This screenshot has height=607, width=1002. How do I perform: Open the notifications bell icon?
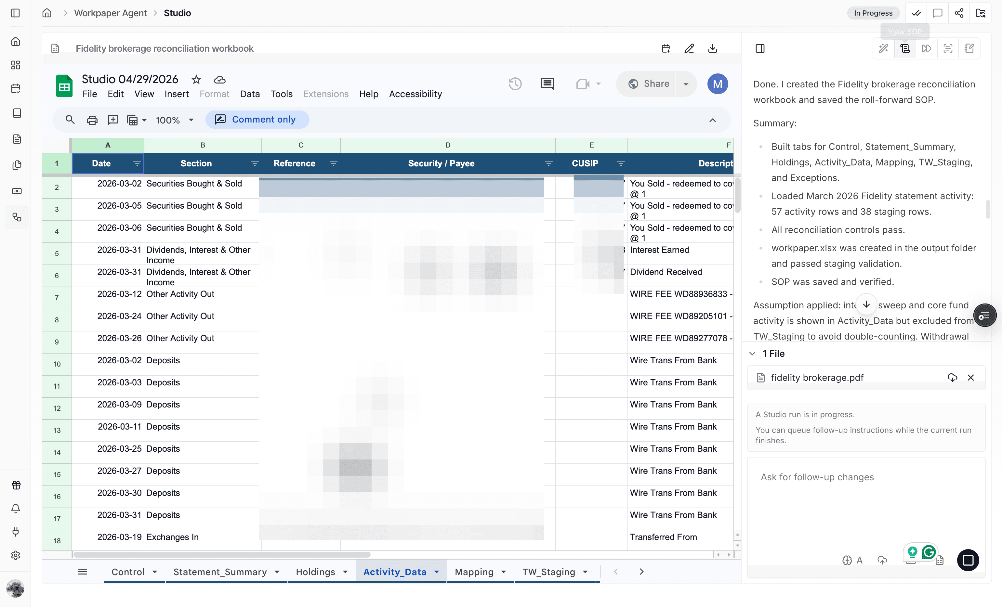coord(16,508)
